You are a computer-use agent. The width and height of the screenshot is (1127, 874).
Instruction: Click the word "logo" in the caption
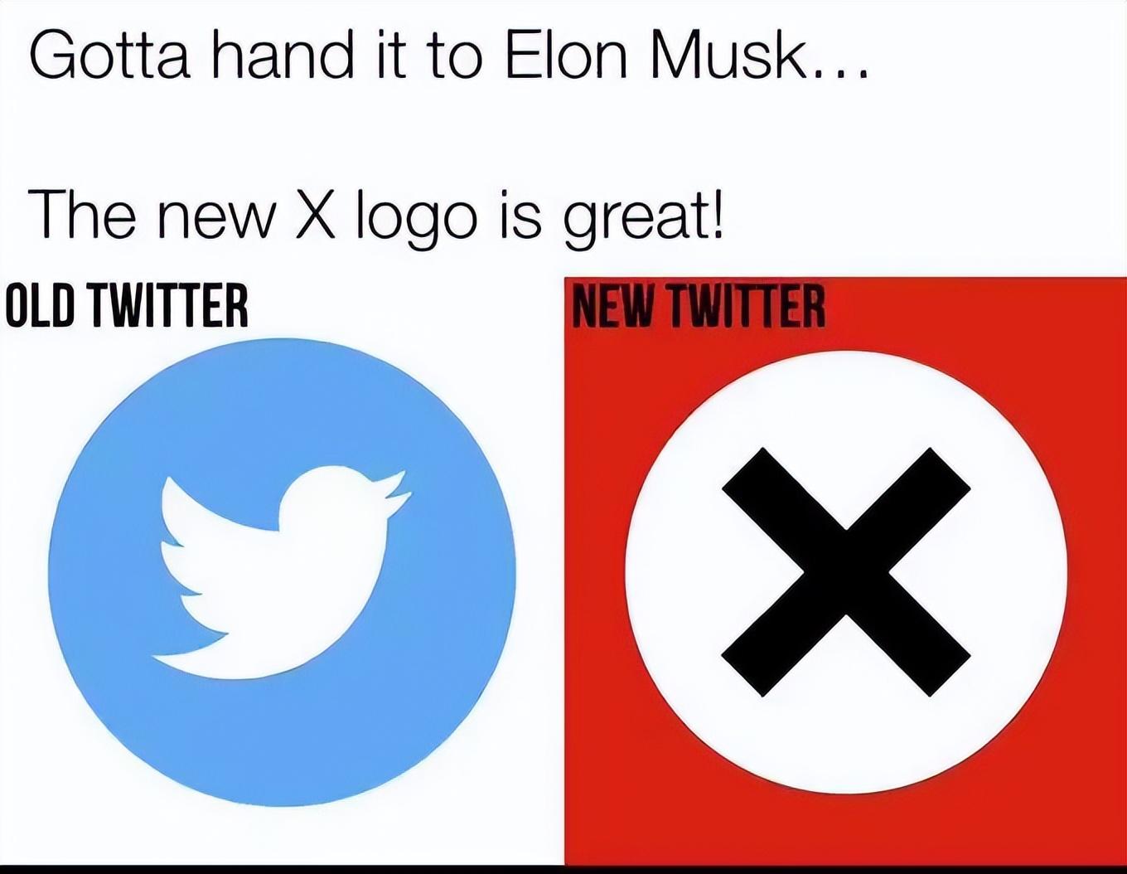pos(417,218)
